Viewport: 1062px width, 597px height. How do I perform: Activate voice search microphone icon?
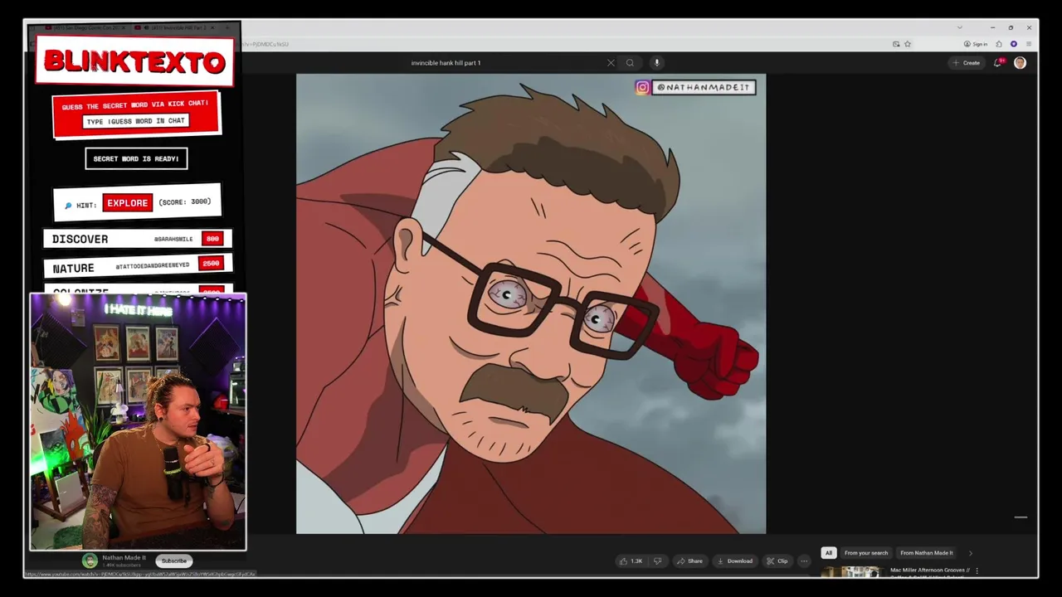click(656, 63)
